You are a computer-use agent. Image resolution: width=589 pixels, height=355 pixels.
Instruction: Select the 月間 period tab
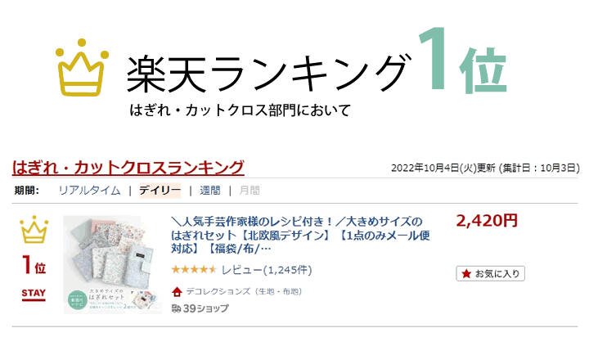coord(250,191)
